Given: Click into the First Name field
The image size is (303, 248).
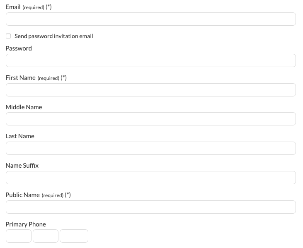Looking at the screenshot, I should [150, 90].
